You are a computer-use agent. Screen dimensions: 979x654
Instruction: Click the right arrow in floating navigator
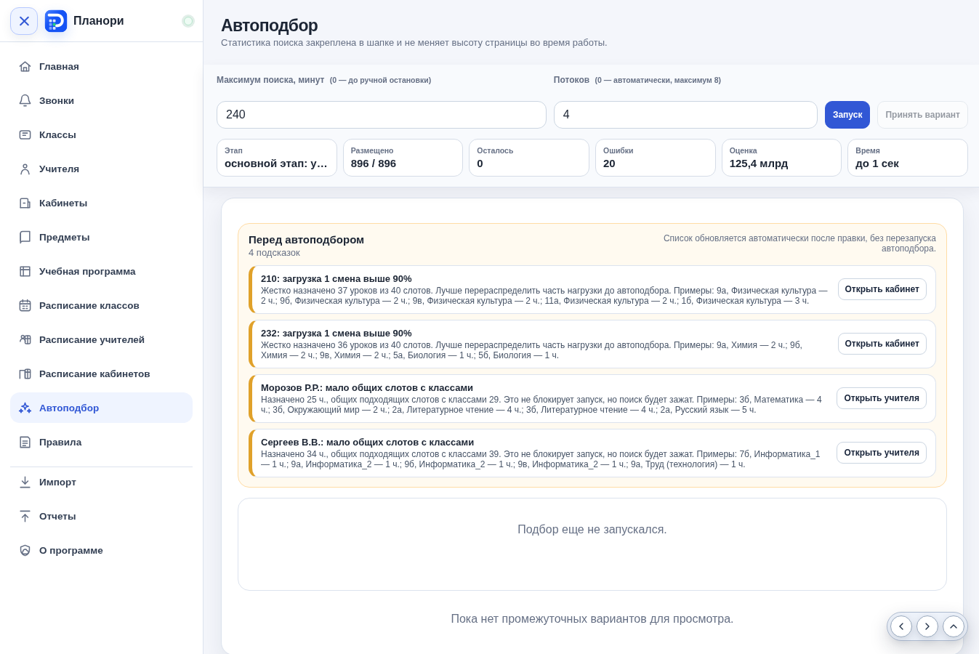click(927, 626)
